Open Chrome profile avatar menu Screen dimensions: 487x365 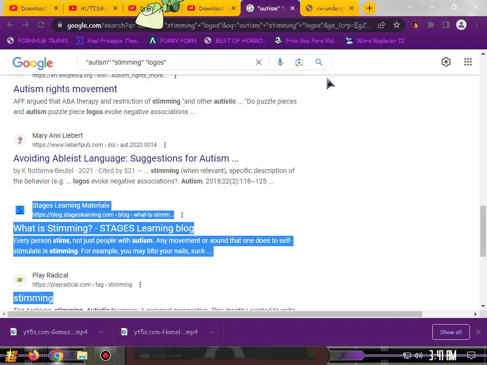[x=461, y=25]
